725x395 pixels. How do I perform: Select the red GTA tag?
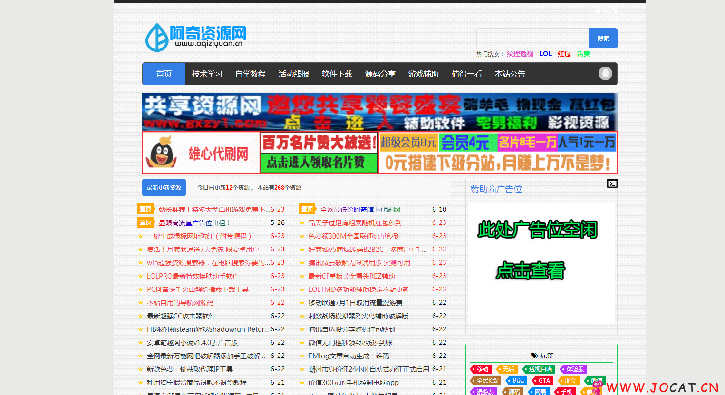(542, 381)
